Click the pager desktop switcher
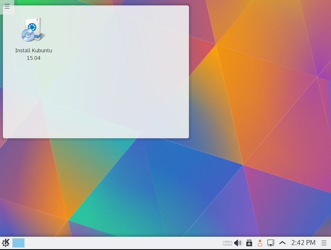This screenshot has width=331, height=250. 18,243
